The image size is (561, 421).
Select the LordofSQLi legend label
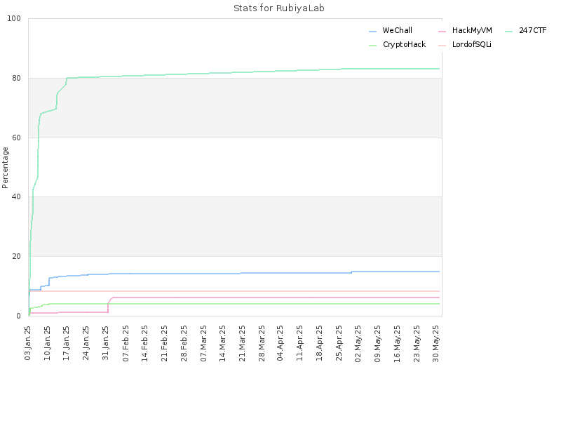click(471, 44)
